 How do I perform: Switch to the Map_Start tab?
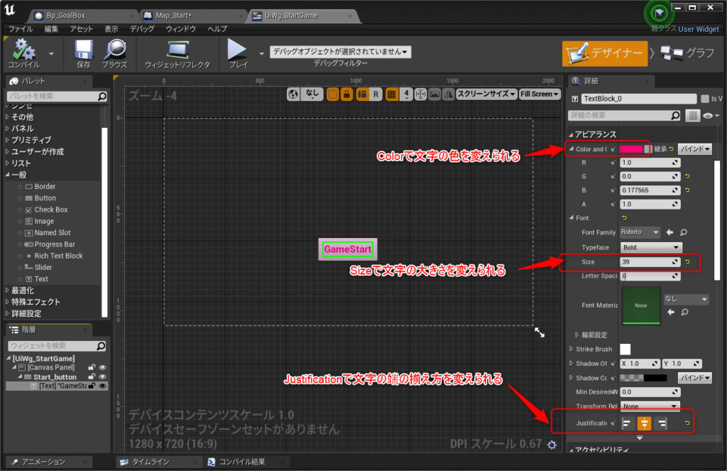[x=192, y=16]
